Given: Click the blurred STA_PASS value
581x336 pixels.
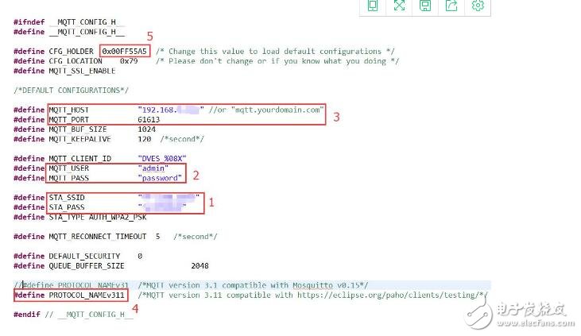Looking at the screenshot, I should [163, 207].
